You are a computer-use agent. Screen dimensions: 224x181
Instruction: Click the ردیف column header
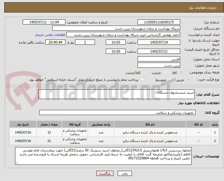point(215,124)
